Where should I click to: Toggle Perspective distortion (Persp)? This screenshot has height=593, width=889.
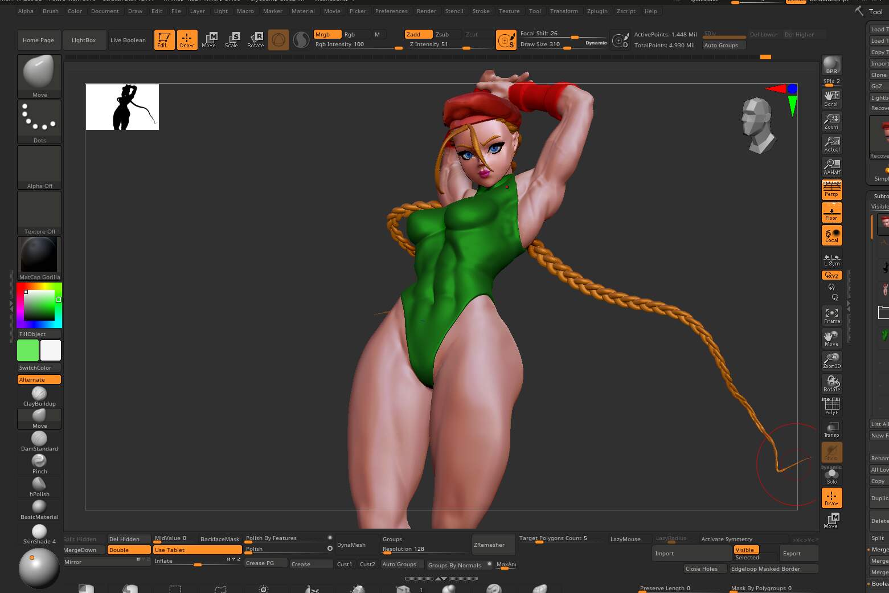click(831, 190)
